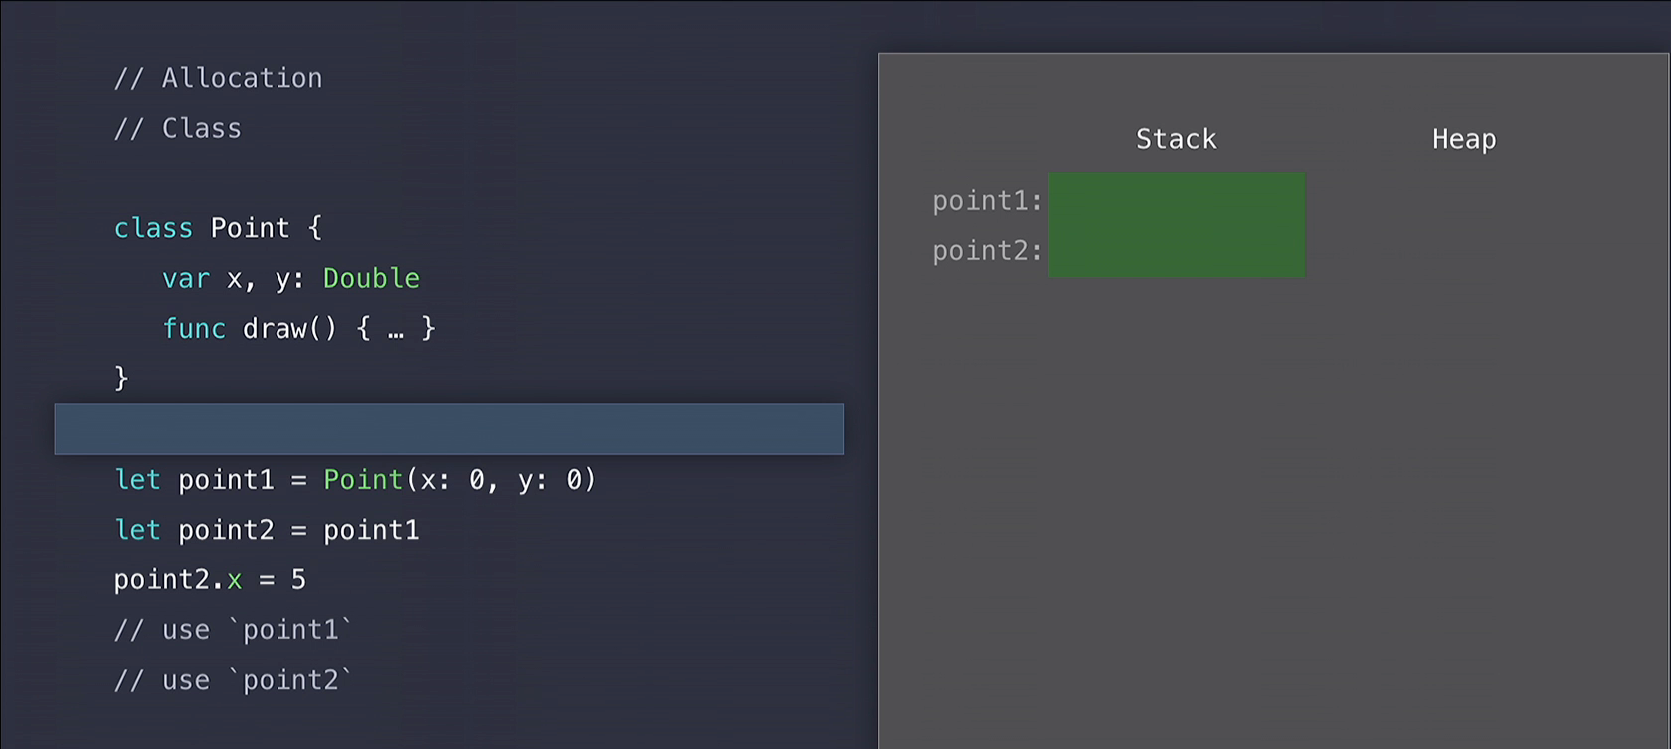The height and width of the screenshot is (749, 1671).
Task: Select the "let point2 = point1" line
Action: [x=267, y=530]
